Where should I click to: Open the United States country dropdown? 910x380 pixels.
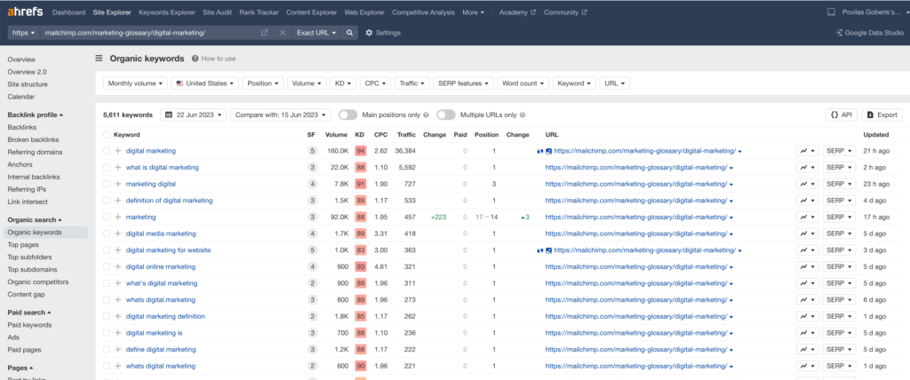point(205,83)
